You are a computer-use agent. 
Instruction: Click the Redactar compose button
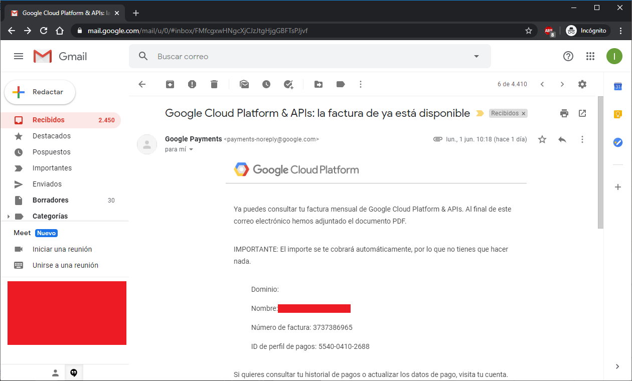tap(40, 92)
